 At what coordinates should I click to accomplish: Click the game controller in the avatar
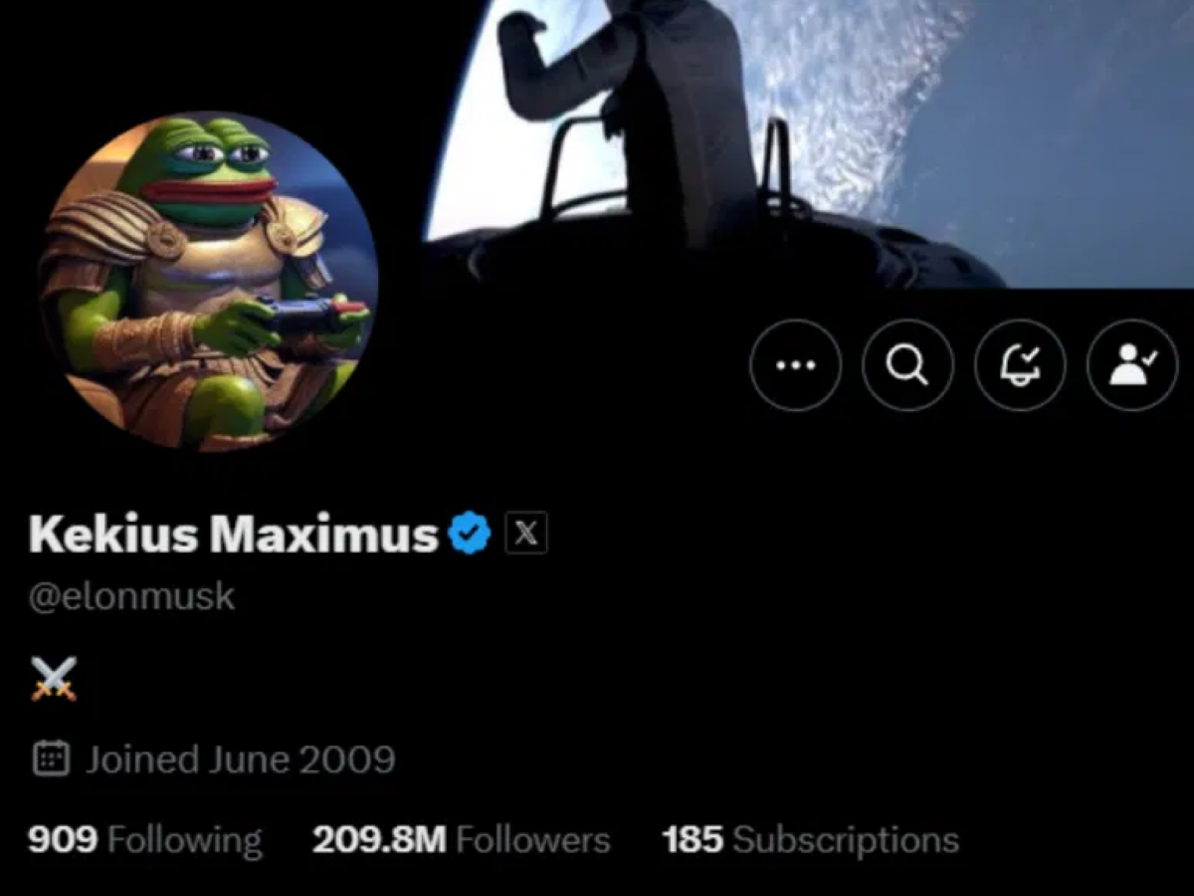click(300, 315)
